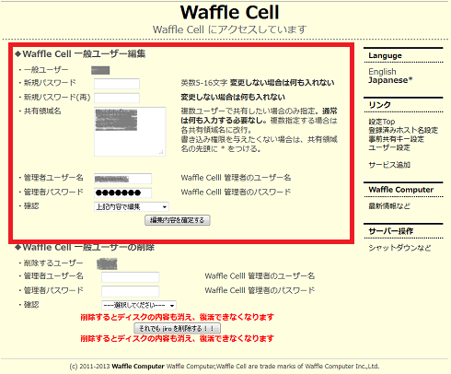The height and width of the screenshot is (374, 451).
Task: Click the サーバー操作 sidebar heading
Action: [x=391, y=231]
